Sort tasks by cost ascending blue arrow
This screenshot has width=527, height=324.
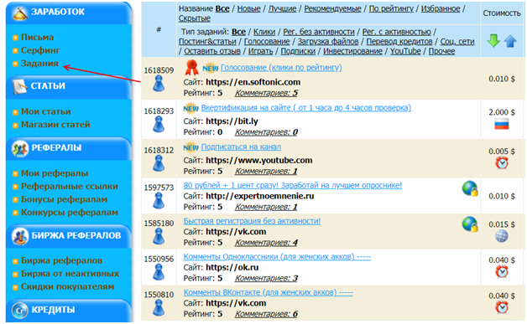pos(510,41)
